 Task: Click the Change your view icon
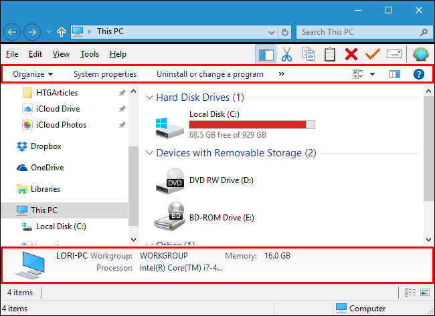point(357,74)
